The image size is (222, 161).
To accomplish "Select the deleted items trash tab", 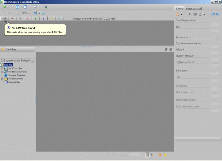I will coord(59,18).
